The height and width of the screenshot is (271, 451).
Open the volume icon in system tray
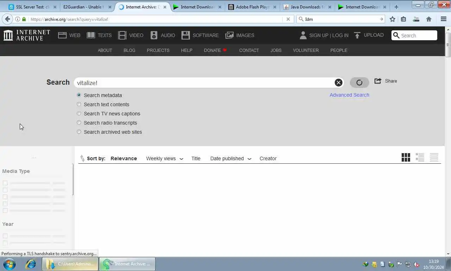[416, 264]
